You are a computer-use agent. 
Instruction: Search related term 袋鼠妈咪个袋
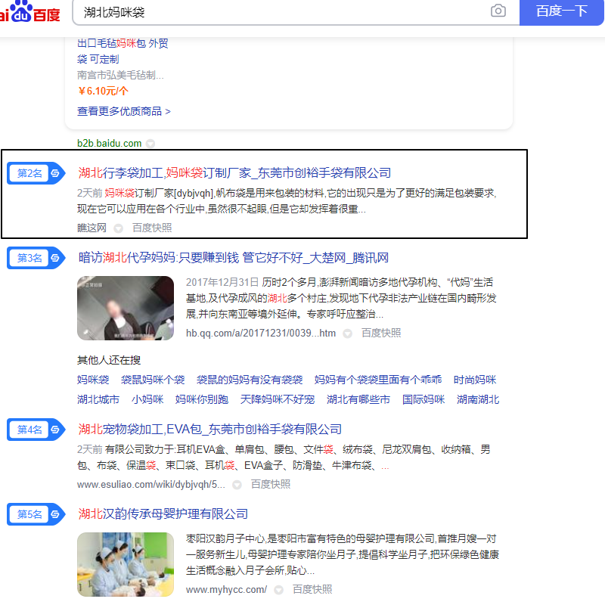tap(153, 380)
